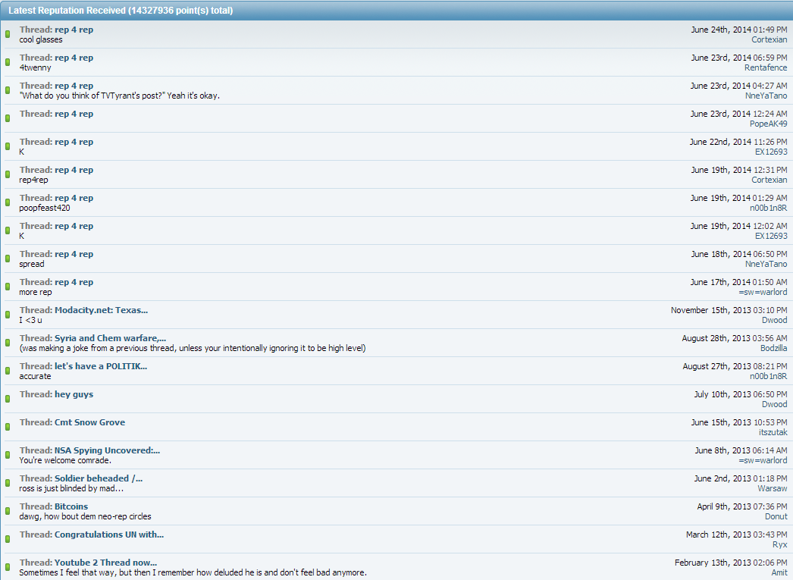Click green rep icon next to 'hey guys'
The image size is (793, 580).
8,399
